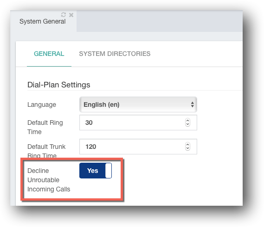The height and width of the screenshot is (227, 264).
Task: Click the Language field label
Action: [42, 104]
